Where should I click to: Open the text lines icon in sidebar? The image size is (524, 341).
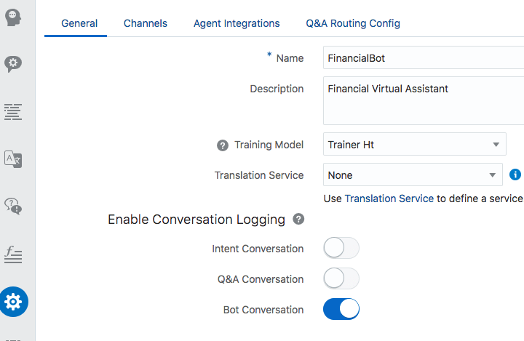(13, 111)
